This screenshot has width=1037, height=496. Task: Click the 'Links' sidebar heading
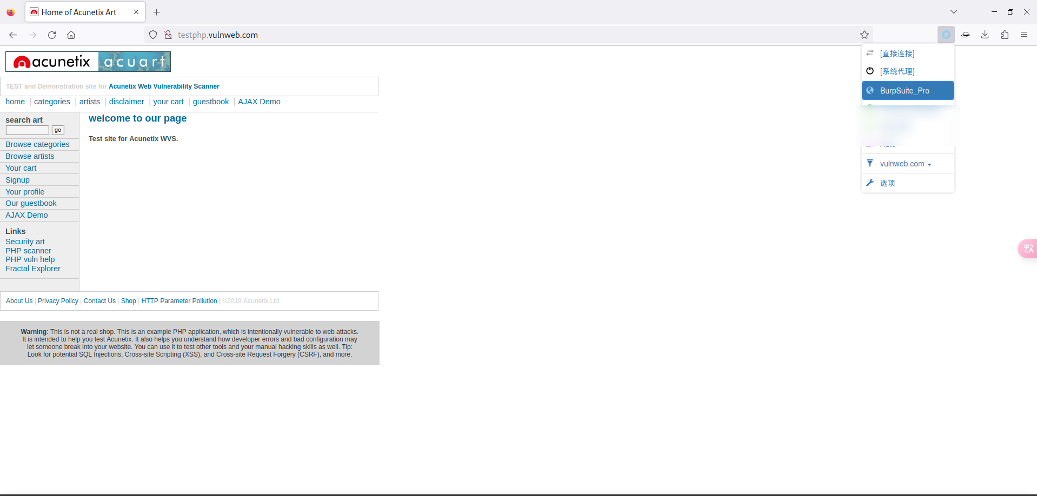coord(16,231)
